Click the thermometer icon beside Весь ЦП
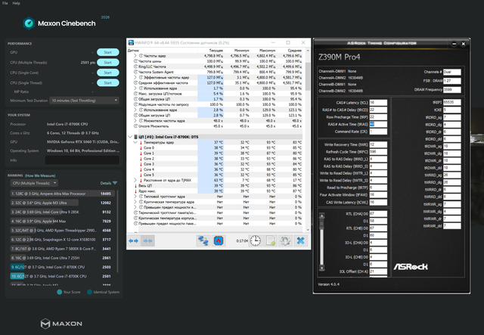484x335 pixels. click(135, 185)
